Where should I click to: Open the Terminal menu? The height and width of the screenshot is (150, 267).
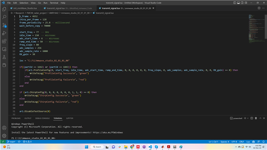pos(54,3)
